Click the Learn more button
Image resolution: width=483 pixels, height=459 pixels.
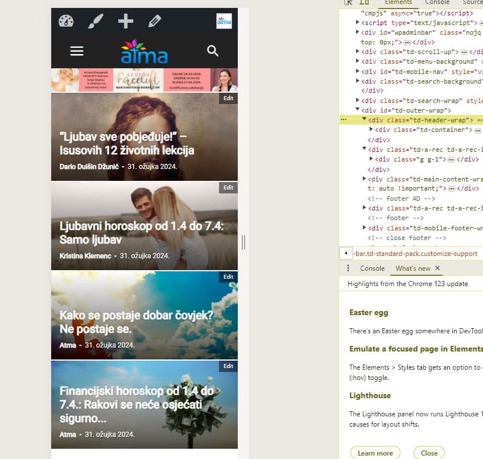click(x=375, y=453)
